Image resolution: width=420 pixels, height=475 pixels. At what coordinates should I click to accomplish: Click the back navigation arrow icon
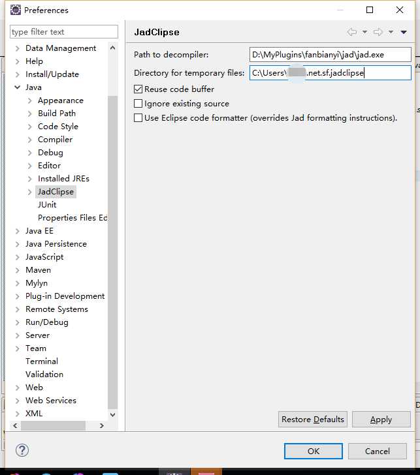[x=352, y=32]
